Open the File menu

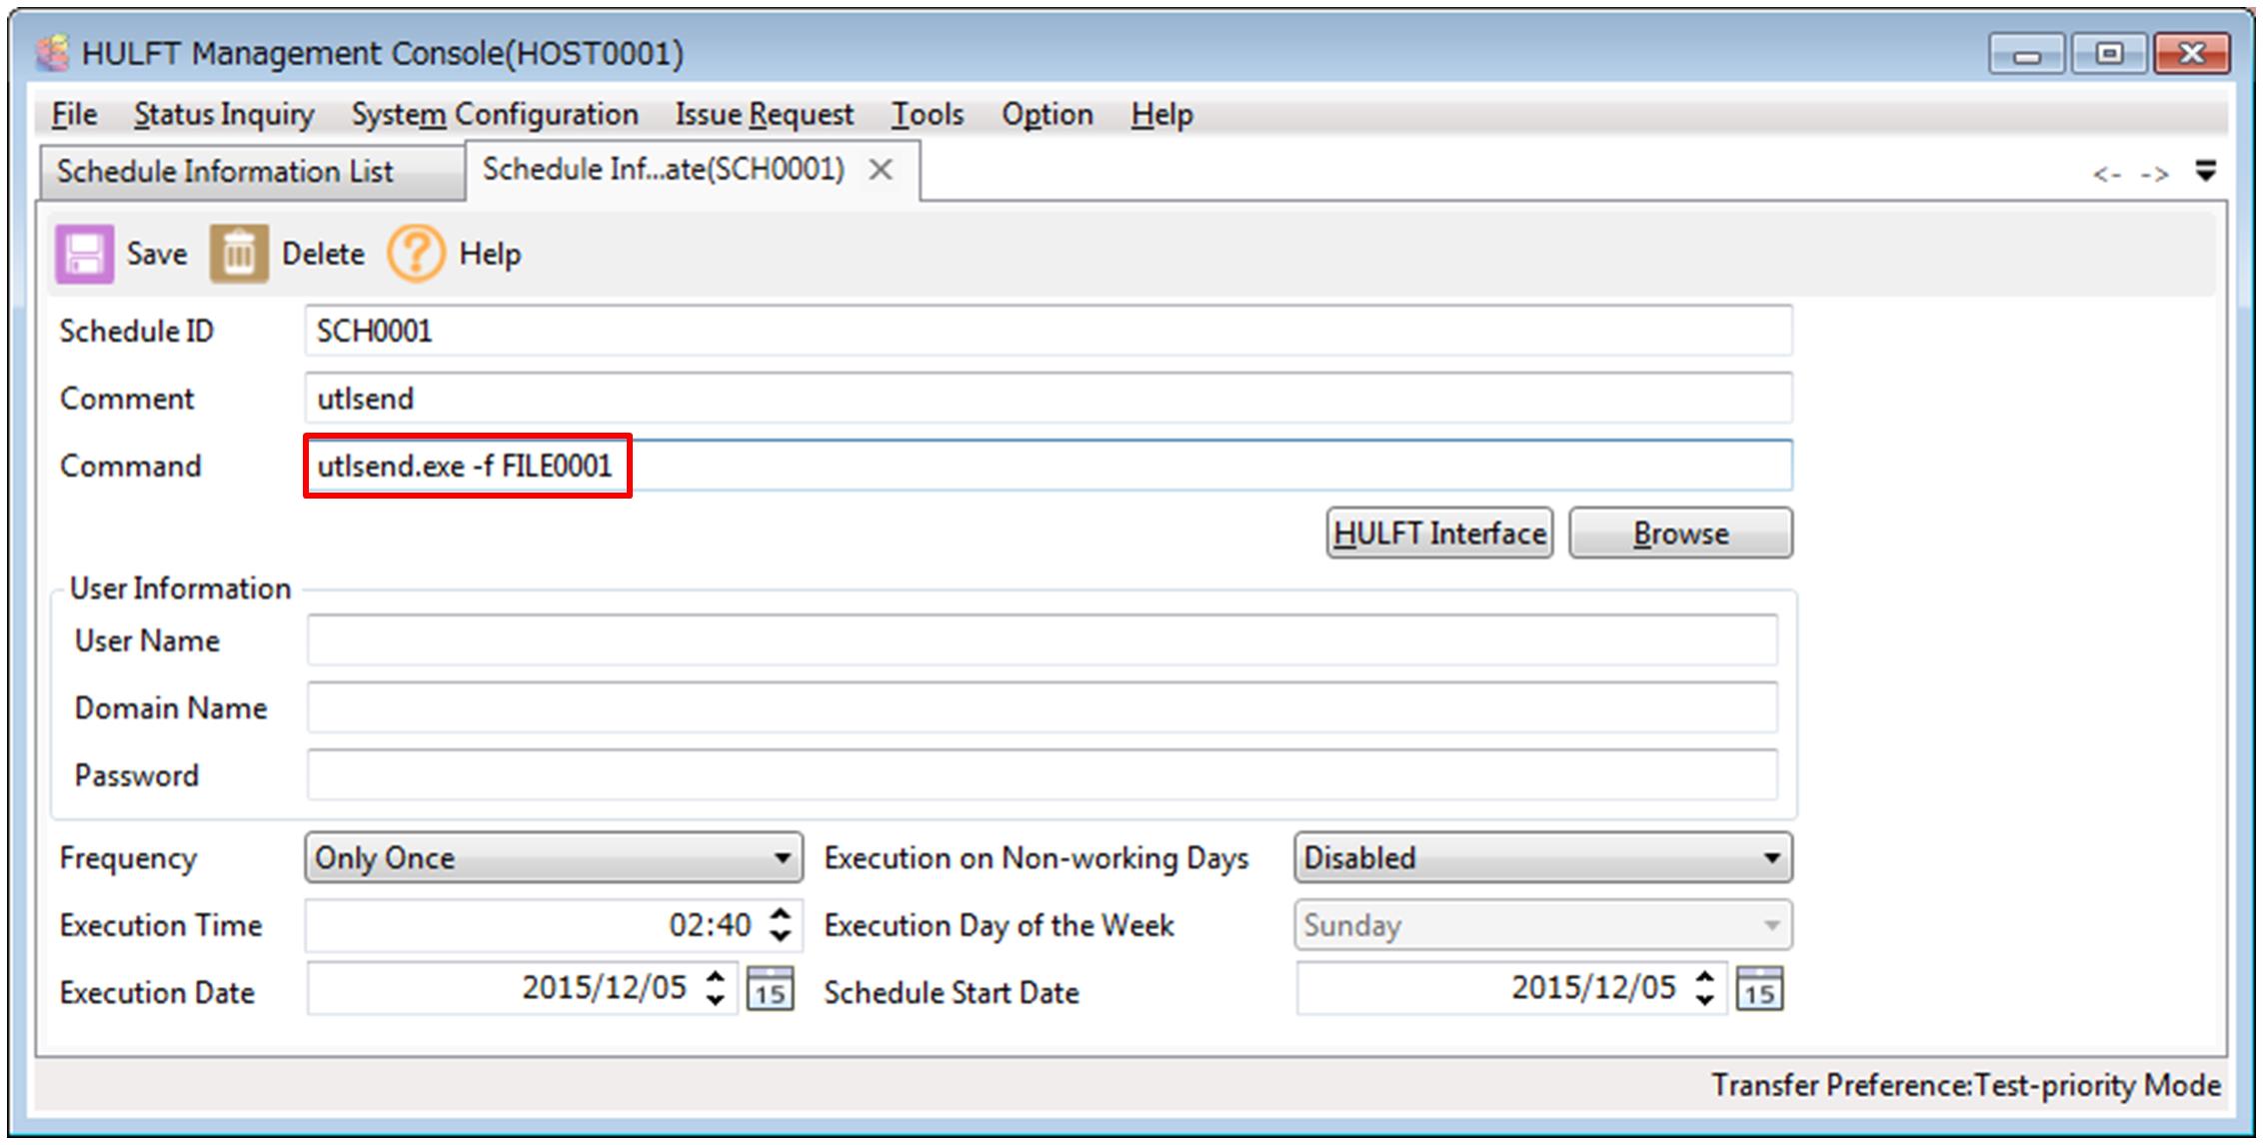(x=74, y=115)
